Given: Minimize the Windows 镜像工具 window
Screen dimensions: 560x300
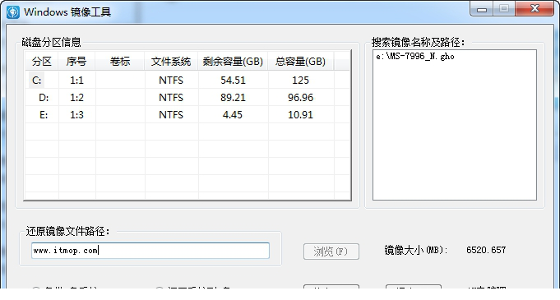Looking at the screenshot, I should [482, 9].
